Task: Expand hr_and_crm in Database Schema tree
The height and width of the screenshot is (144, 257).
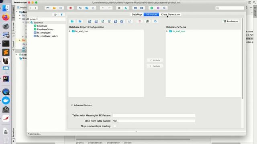Action: [x=167, y=31]
